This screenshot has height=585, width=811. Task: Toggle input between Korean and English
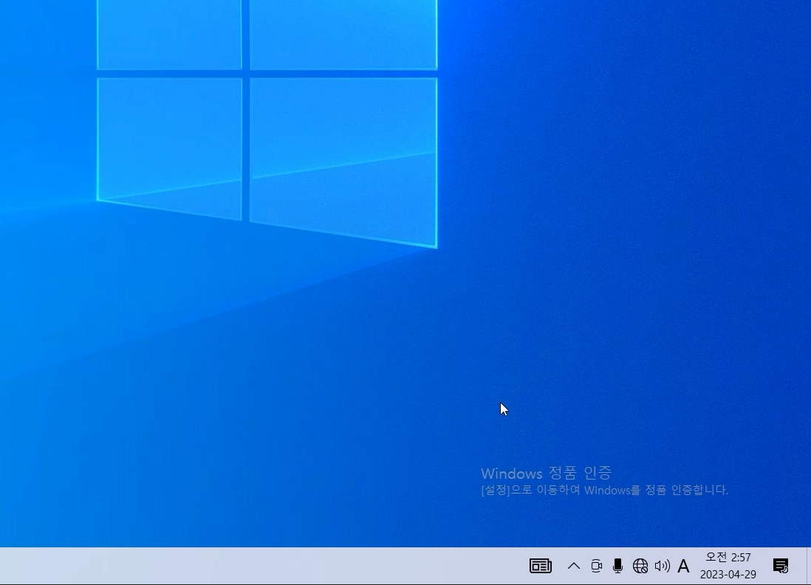(x=684, y=566)
